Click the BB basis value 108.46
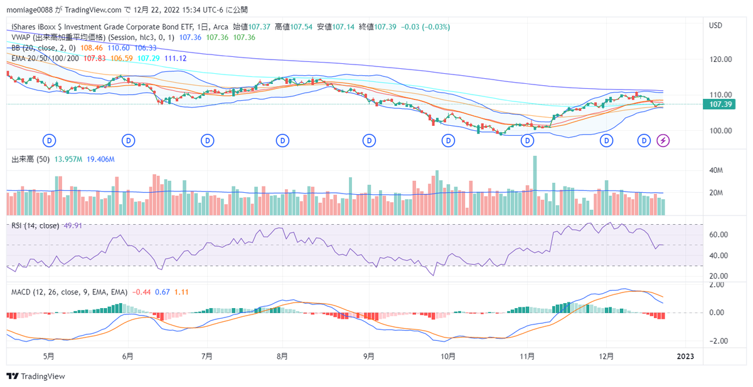The height and width of the screenshot is (387, 753). [92, 48]
